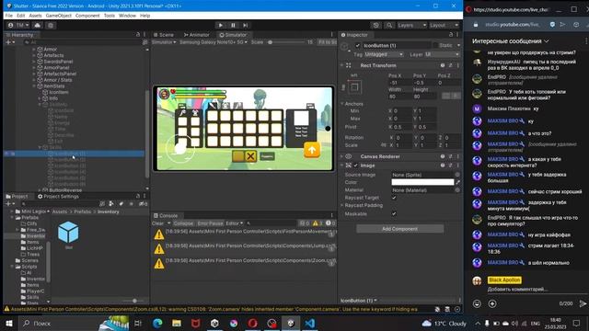Open the account TM dropdown
This screenshot has width=589, height=331.
tap(18, 25)
